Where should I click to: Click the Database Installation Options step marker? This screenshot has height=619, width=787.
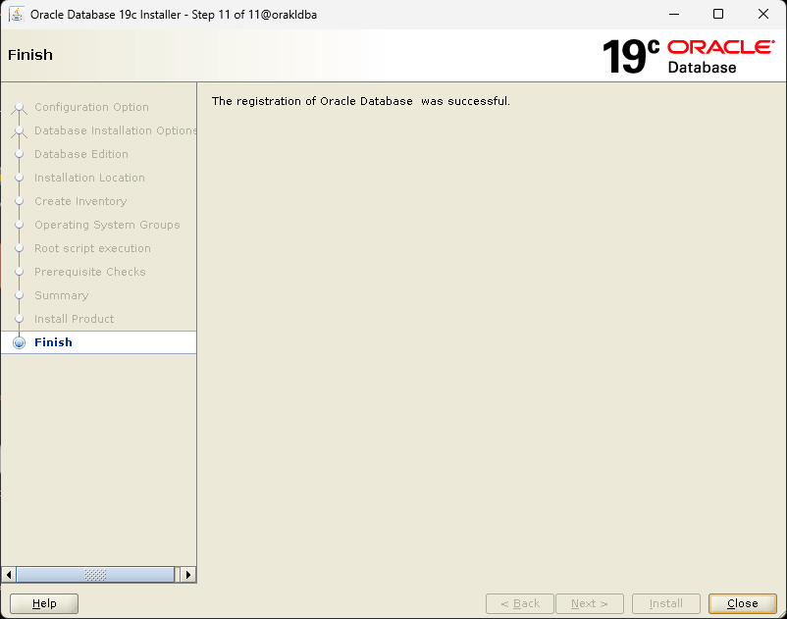(x=19, y=130)
